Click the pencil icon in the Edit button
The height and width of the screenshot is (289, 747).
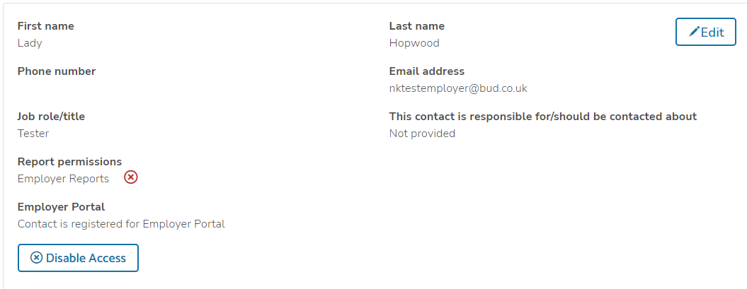[x=695, y=32]
